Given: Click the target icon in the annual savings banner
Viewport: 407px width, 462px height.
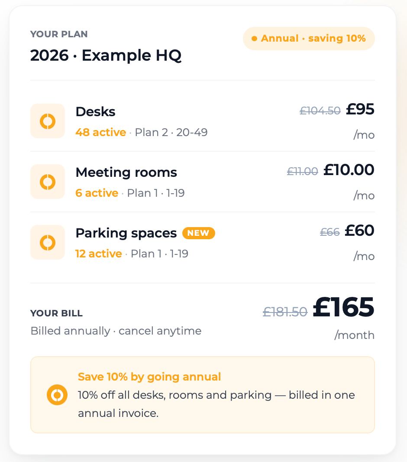Looking at the screenshot, I should [x=57, y=395].
